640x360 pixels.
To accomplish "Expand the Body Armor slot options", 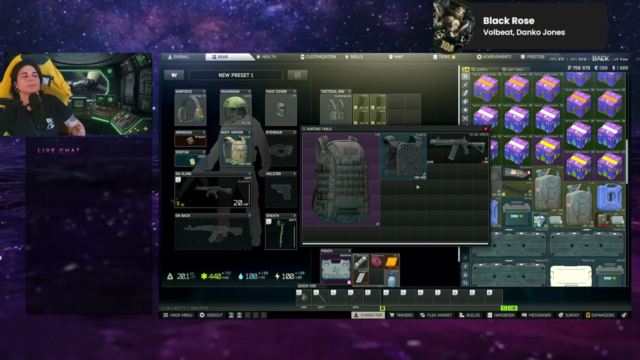I will tap(249, 132).
